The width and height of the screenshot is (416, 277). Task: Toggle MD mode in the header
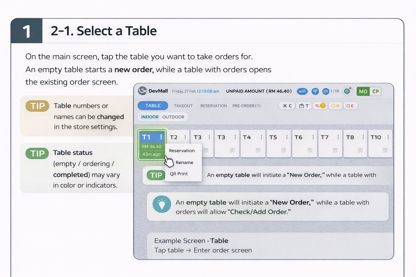(x=363, y=91)
